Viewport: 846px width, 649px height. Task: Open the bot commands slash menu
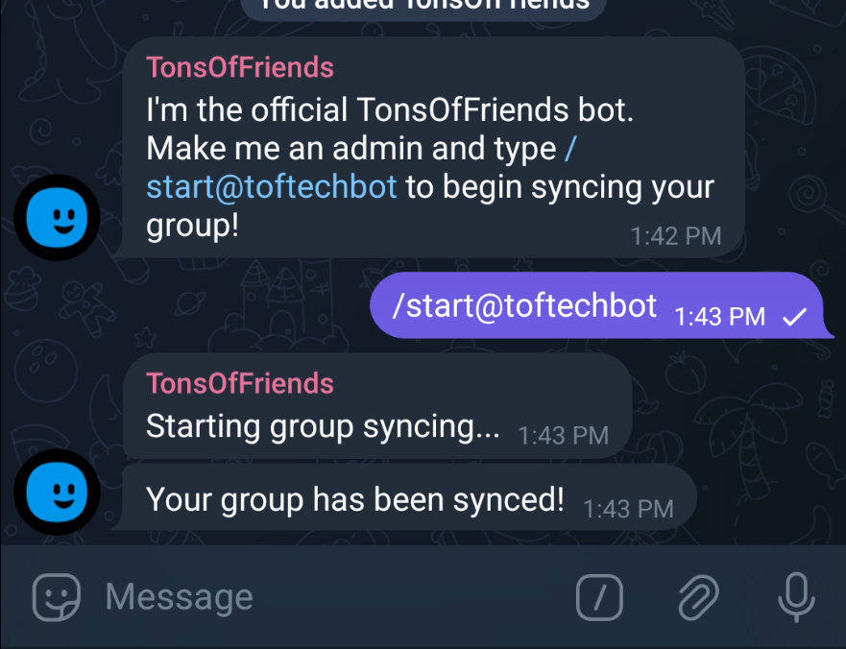click(x=599, y=599)
